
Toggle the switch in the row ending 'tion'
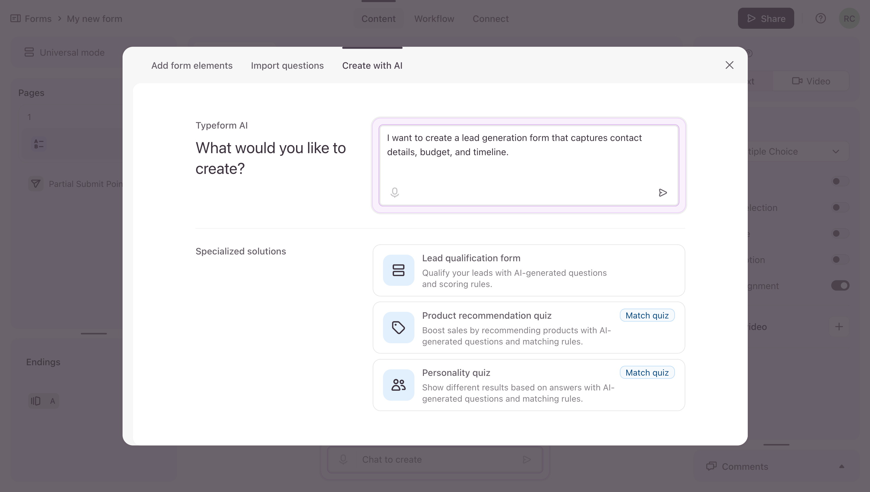[840, 259]
